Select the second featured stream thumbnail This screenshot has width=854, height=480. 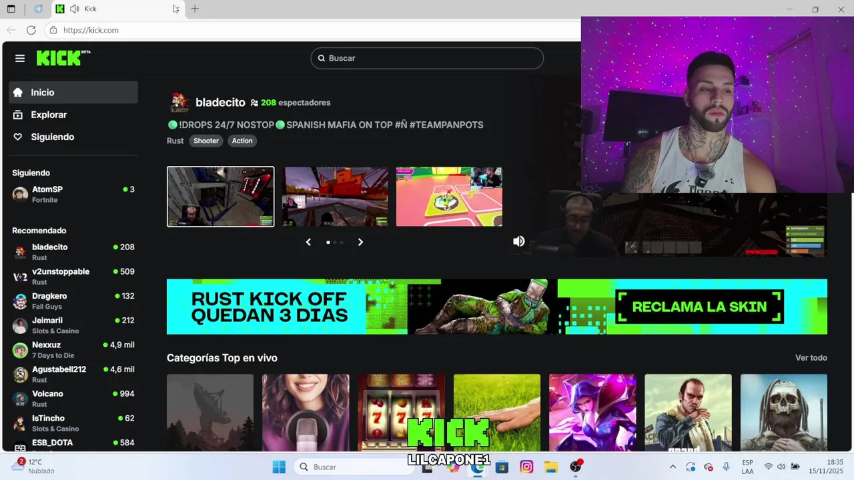coord(335,197)
